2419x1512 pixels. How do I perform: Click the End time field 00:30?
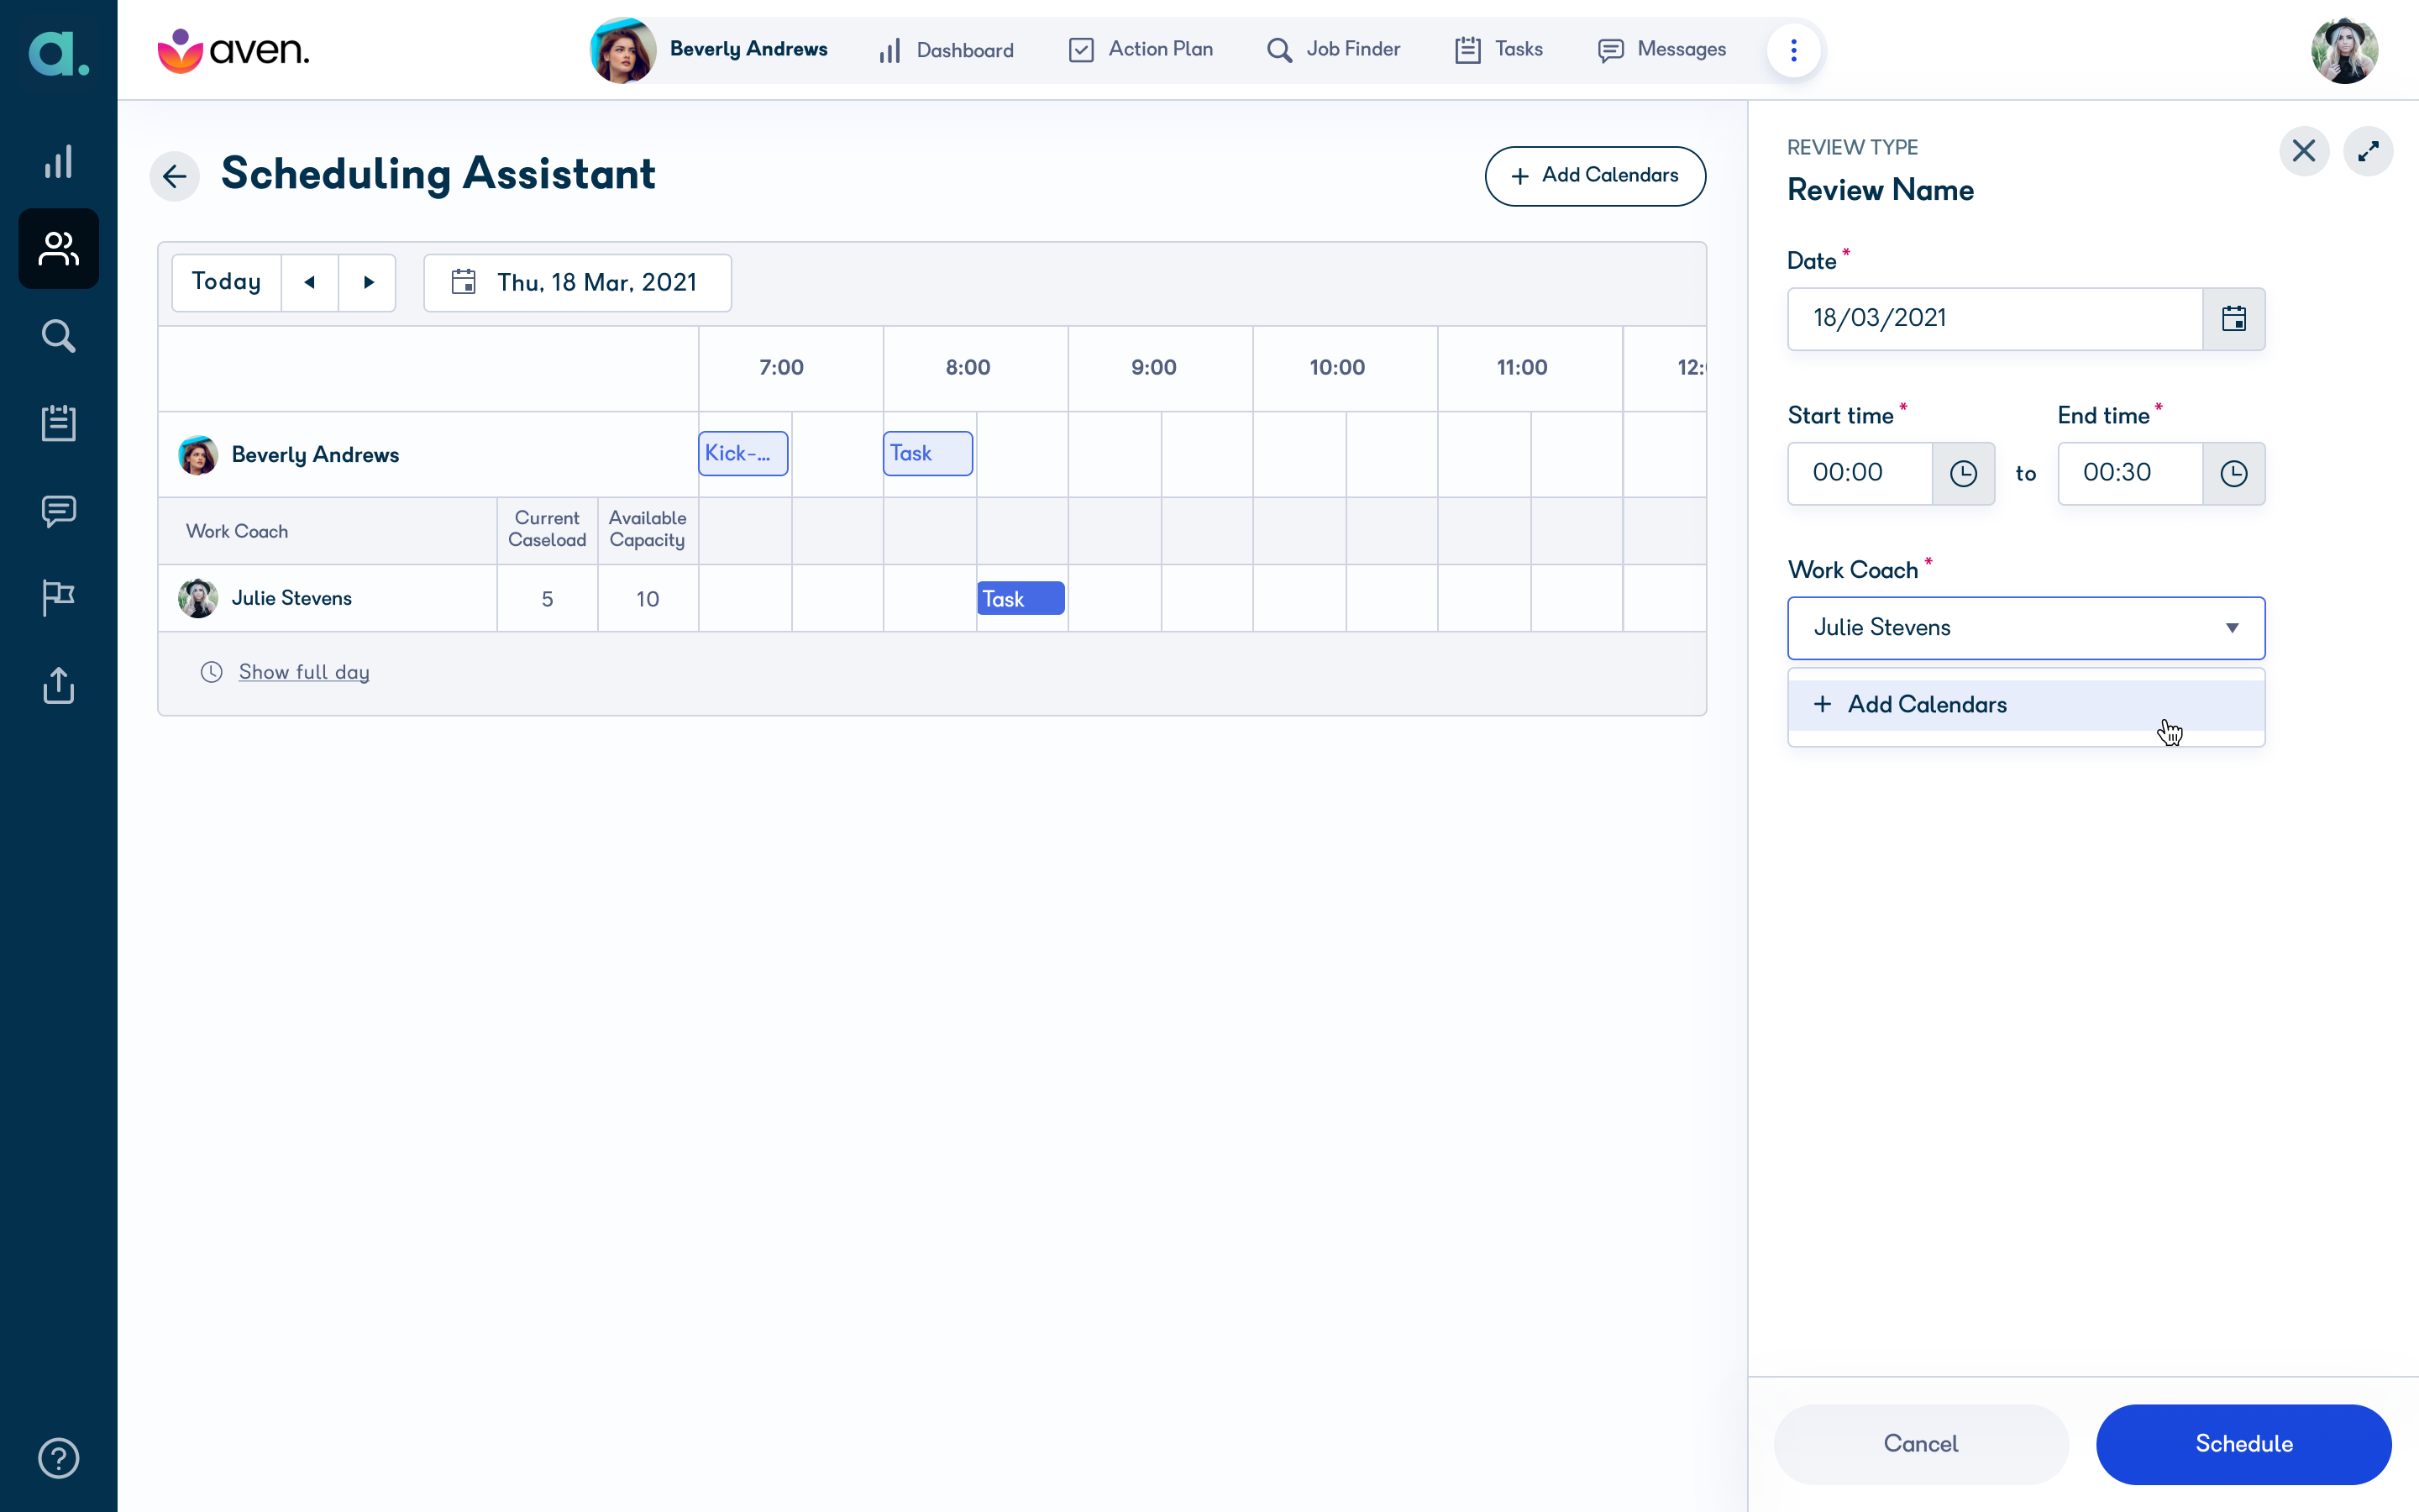[2130, 474]
